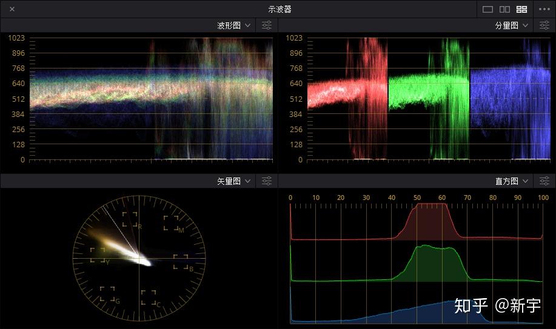Click the 70 label on the histogram scale
This screenshot has width=556, height=329.
point(467,198)
